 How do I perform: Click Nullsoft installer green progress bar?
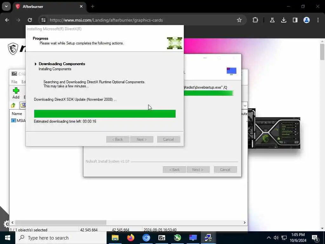pos(209,93)
